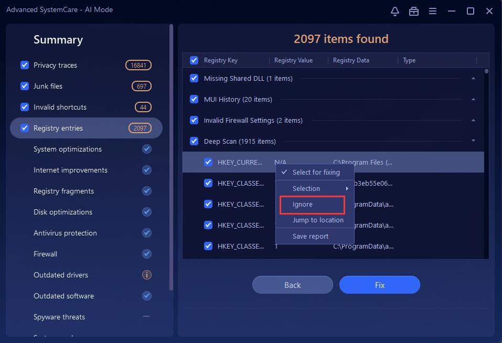The height and width of the screenshot is (343, 502).
Task: Expand the MUI History group arrow
Action: [x=473, y=99]
